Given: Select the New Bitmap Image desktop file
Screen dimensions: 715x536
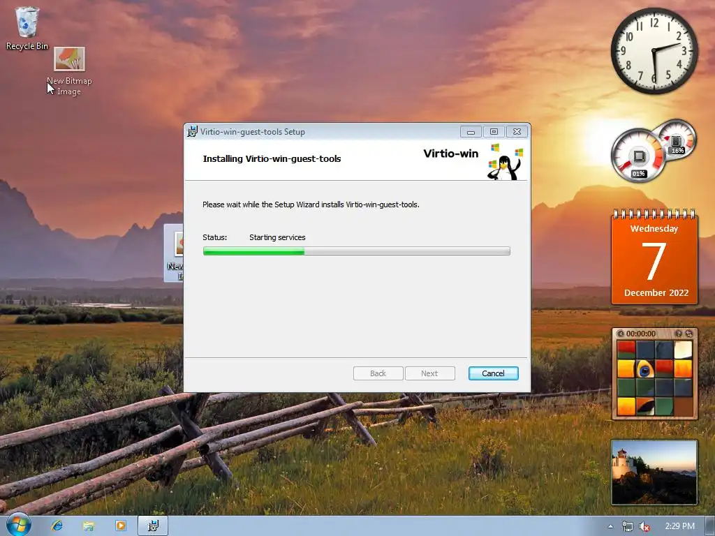Looking at the screenshot, I should [69, 71].
